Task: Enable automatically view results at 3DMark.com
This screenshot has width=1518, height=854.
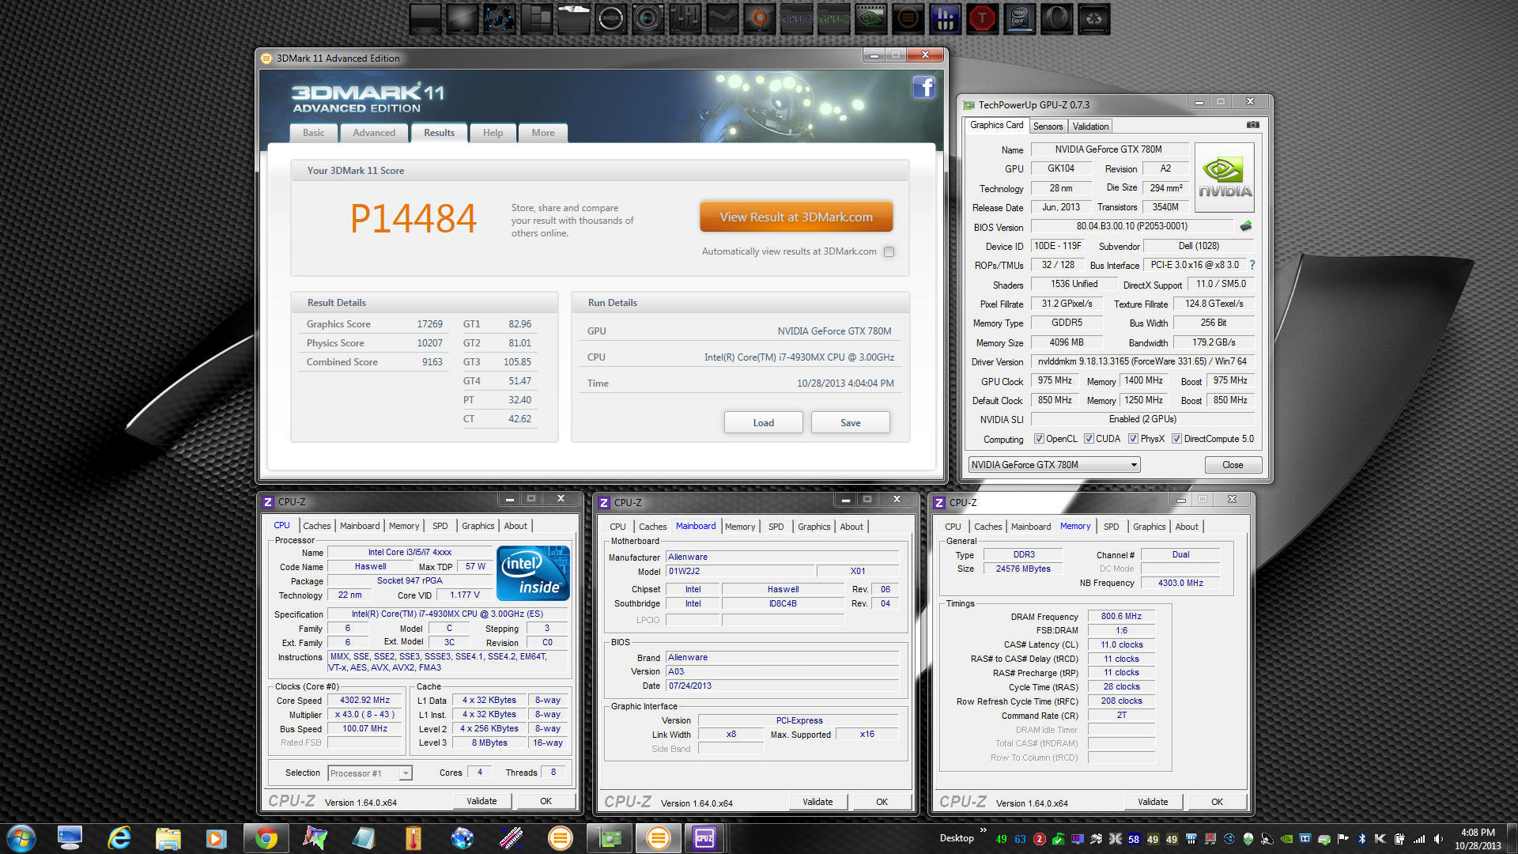Action: (889, 251)
